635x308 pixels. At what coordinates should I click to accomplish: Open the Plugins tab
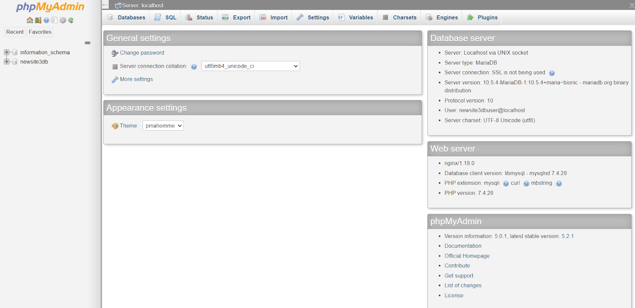(x=482, y=17)
